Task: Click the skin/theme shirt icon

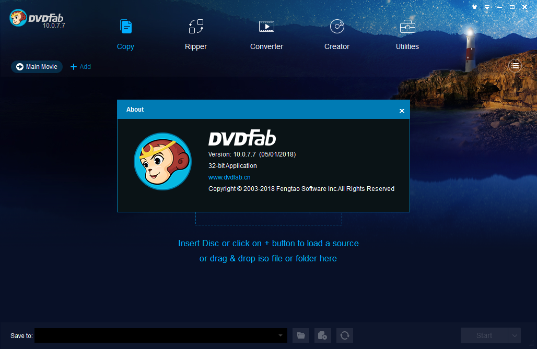Action: (x=474, y=7)
